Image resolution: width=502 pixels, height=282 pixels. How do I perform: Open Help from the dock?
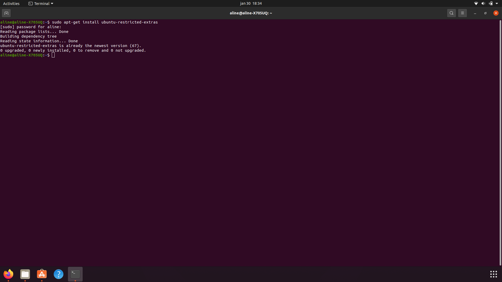coord(59,274)
